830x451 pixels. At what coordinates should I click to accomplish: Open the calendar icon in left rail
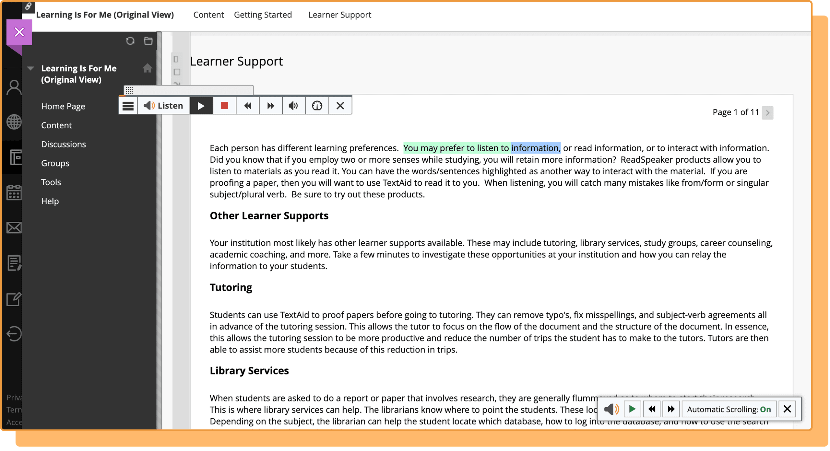14,192
